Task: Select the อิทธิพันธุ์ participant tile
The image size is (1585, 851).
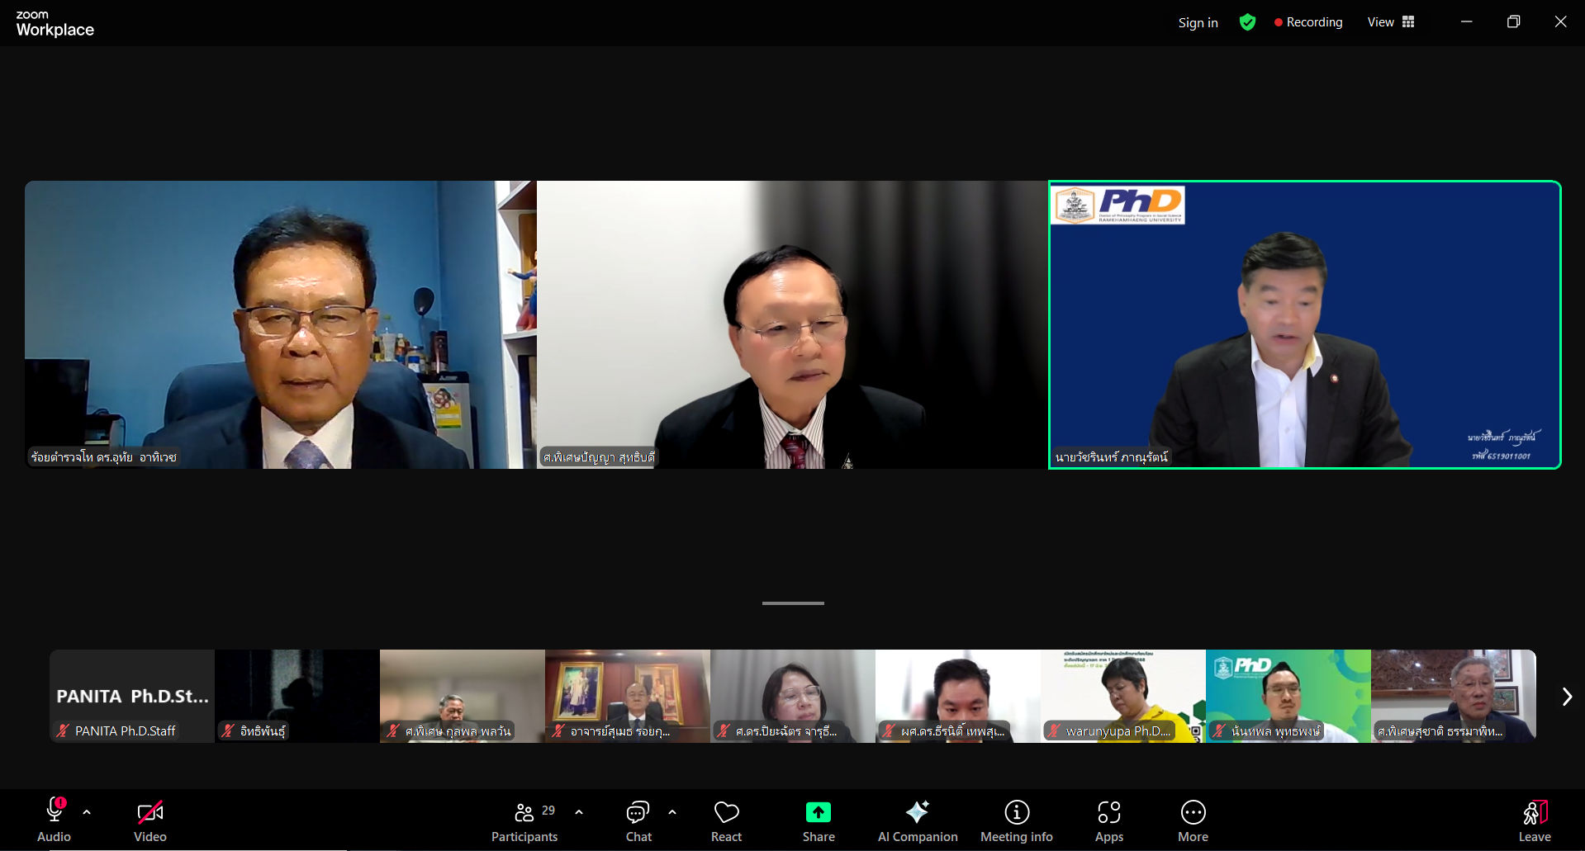Action: click(x=297, y=696)
